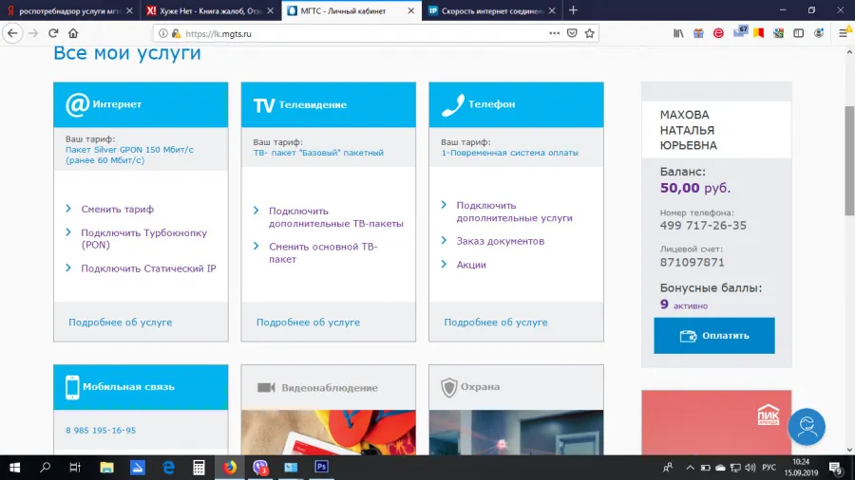Image resolution: width=855 pixels, height=480 pixels.
Task: Click the TV icon in Телевидение header
Action: [x=264, y=105]
